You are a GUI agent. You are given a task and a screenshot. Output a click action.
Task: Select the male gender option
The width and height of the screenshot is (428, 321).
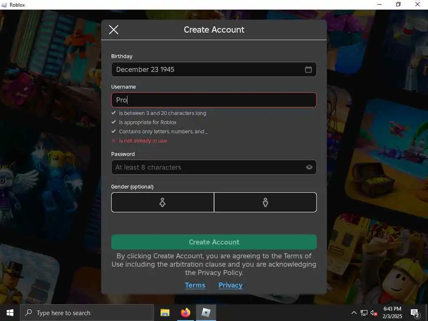(x=265, y=202)
